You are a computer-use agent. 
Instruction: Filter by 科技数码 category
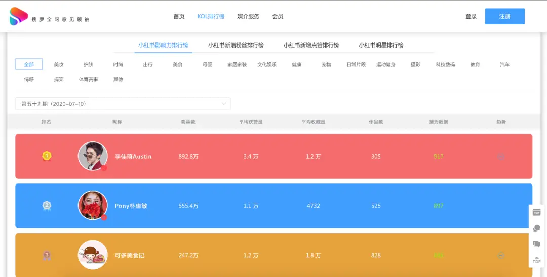pyautogui.click(x=445, y=64)
